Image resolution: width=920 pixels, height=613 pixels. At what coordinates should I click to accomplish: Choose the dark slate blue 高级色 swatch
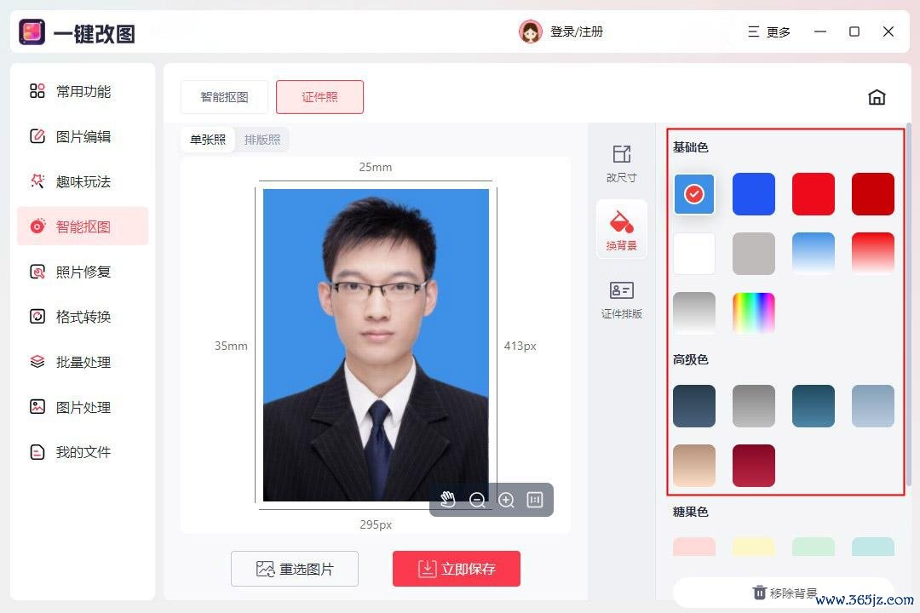tap(694, 406)
